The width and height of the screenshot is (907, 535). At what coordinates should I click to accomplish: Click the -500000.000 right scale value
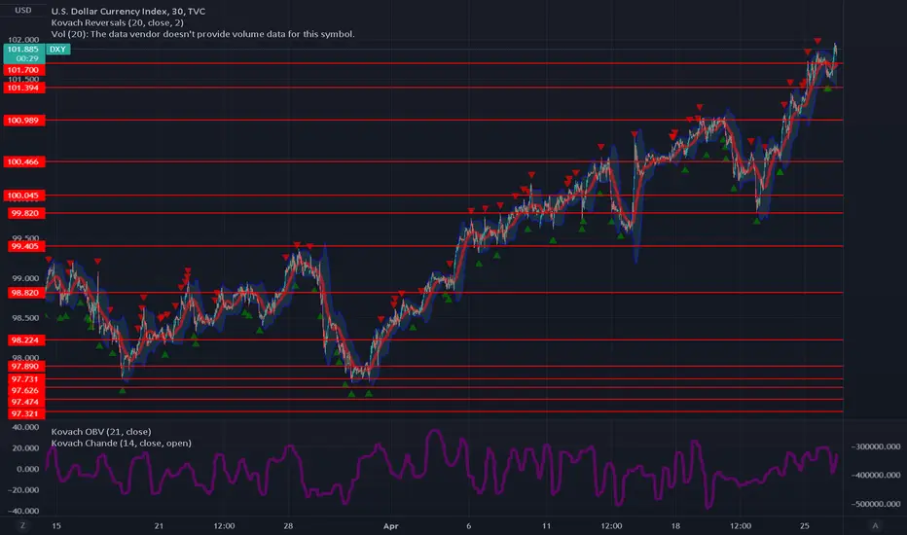876,504
